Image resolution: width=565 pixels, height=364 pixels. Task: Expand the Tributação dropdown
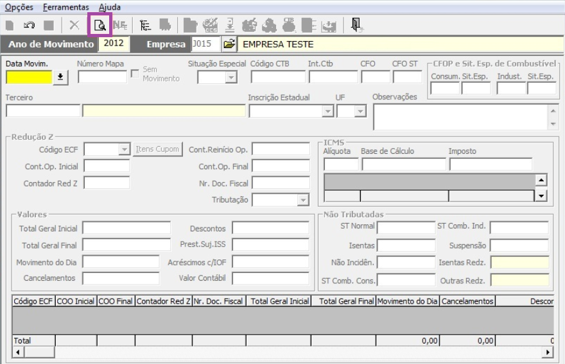coord(303,200)
